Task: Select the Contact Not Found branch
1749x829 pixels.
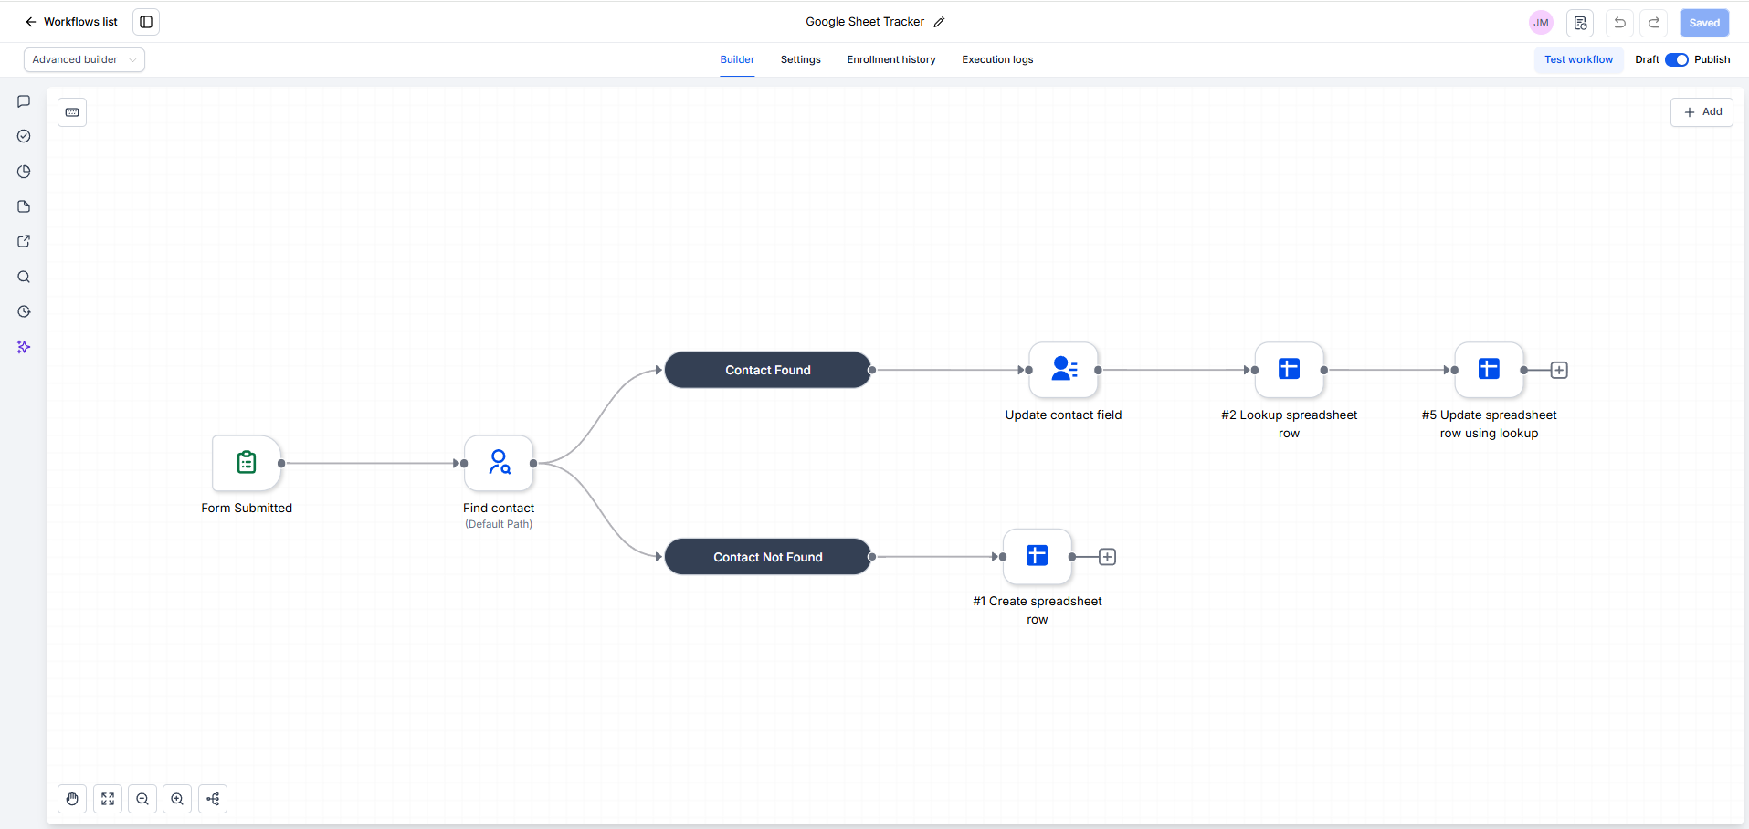Action: pyautogui.click(x=768, y=557)
